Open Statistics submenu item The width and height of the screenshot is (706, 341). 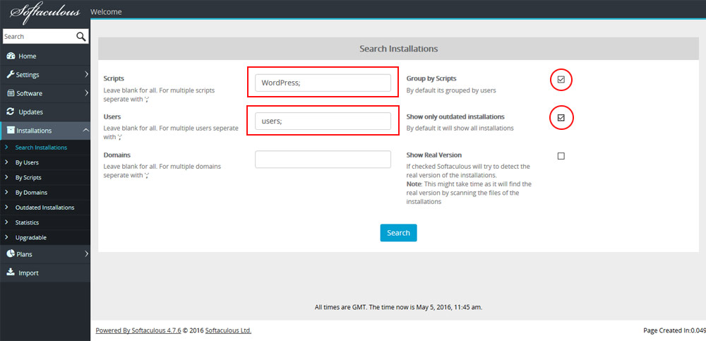tap(27, 222)
